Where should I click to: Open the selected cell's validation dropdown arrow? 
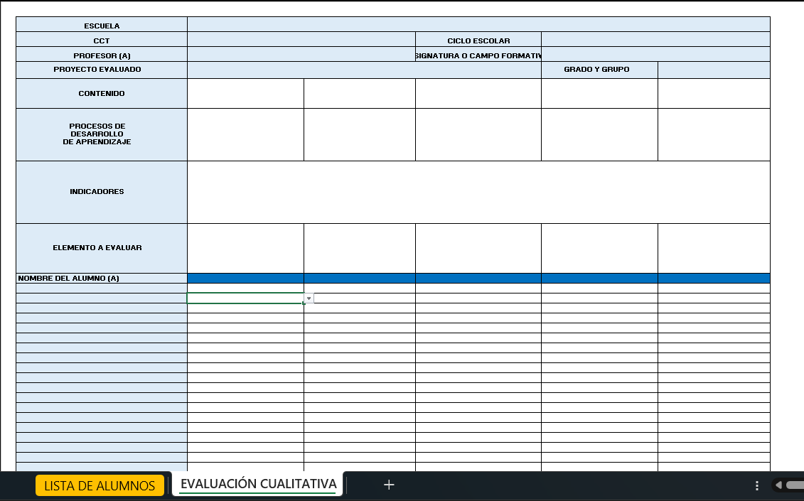pos(309,298)
